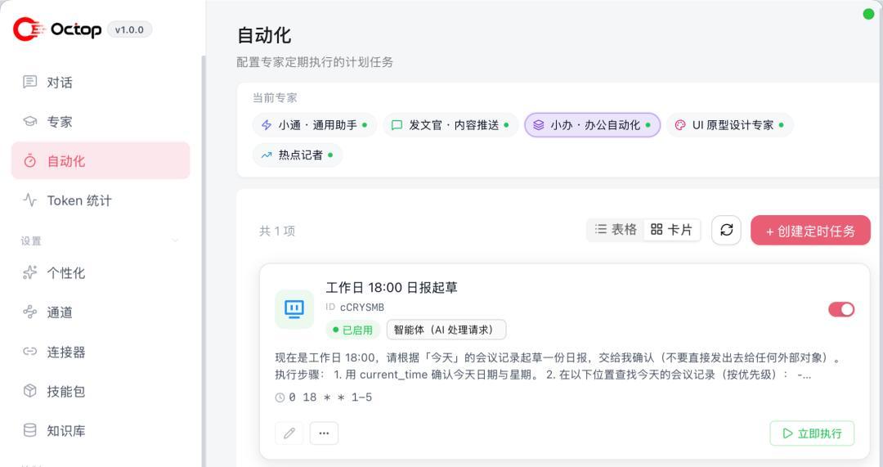Click the sidebar vertical scrollbar
This screenshot has height=467, width=883.
(x=204, y=259)
